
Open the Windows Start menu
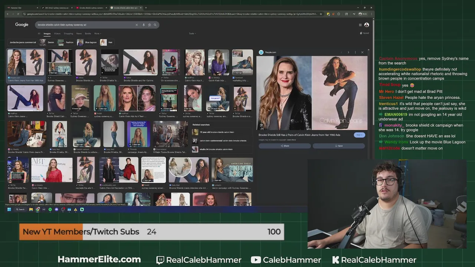coord(9,210)
